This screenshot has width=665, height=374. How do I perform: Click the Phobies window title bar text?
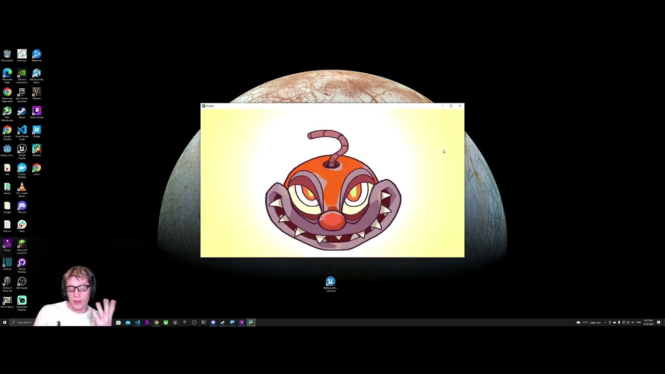click(210, 106)
